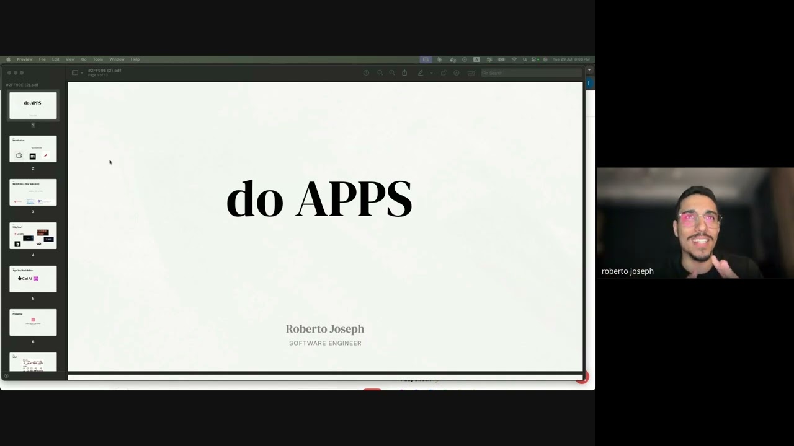Click the 'Roberto Joseph' name on slide
This screenshot has height=446, width=794.
coord(325,329)
